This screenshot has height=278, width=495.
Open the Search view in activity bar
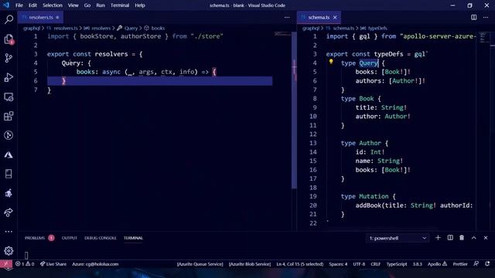tap(9, 19)
